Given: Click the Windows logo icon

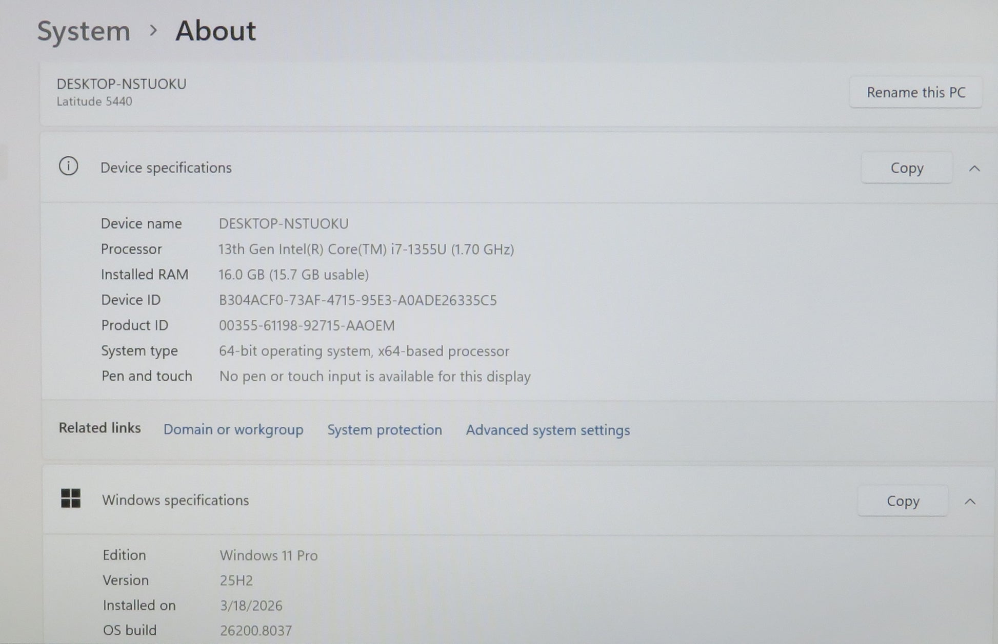Looking at the screenshot, I should (x=71, y=498).
